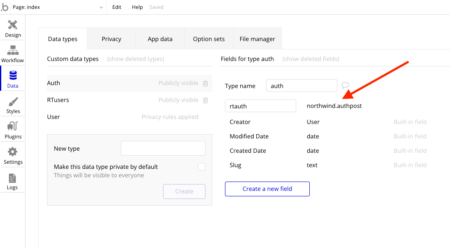
Task: Open the Edit menu
Action: (117, 7)
